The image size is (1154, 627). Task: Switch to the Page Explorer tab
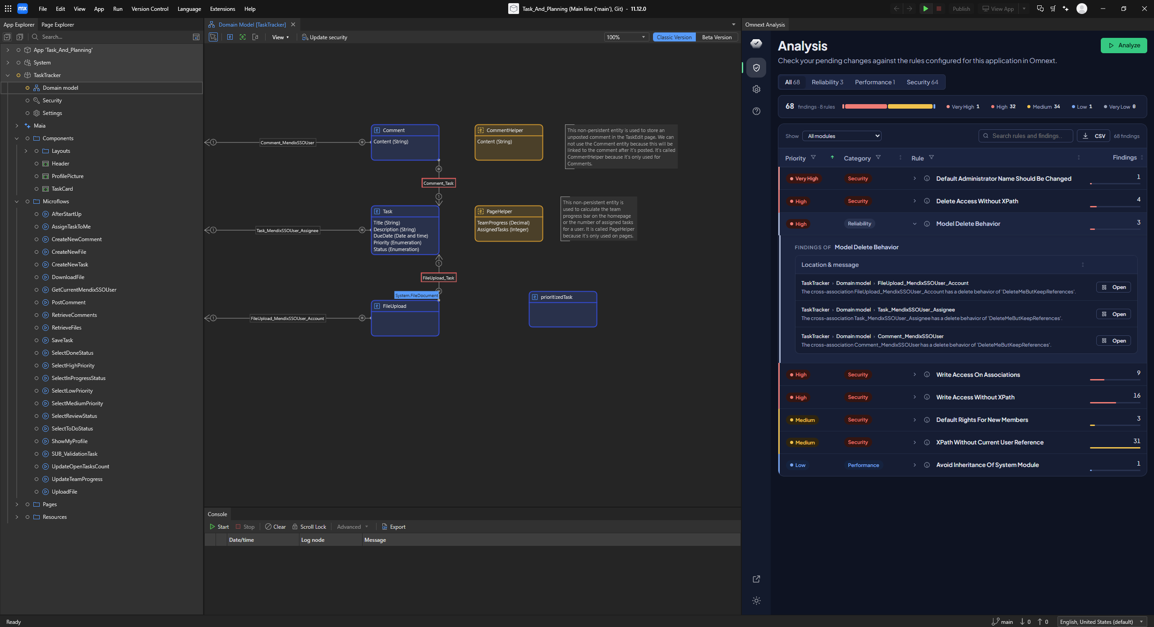[x=58, y=25]
